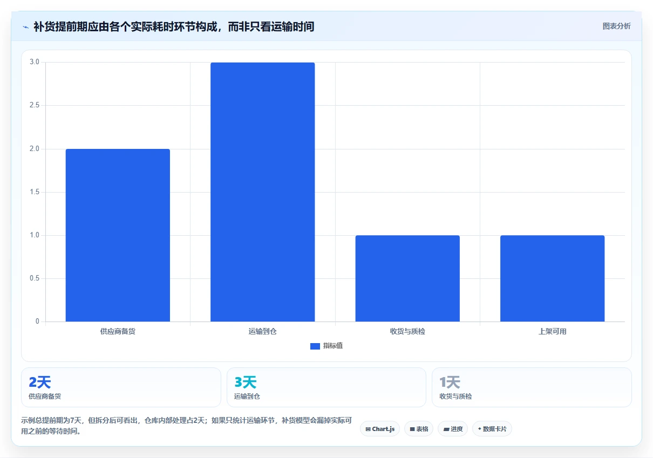
Task: Click the 上架可用 x-axis label
Action: (552, 331)
